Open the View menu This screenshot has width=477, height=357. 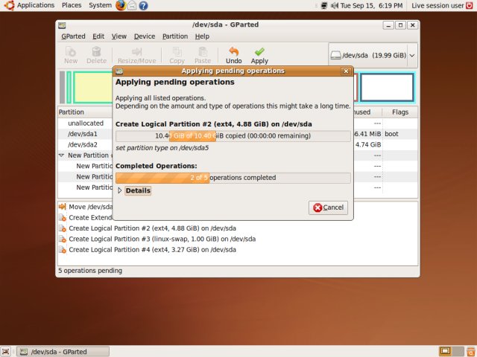tap(119, 36)
